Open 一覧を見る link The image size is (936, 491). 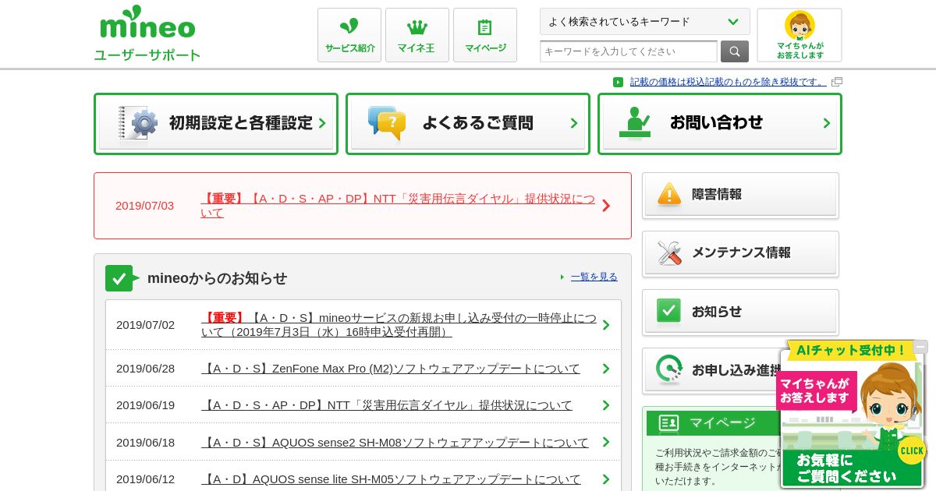(594, 277)
